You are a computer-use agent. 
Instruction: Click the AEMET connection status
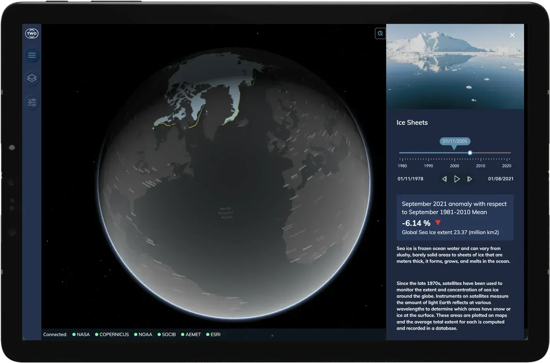tap(191, 334)
